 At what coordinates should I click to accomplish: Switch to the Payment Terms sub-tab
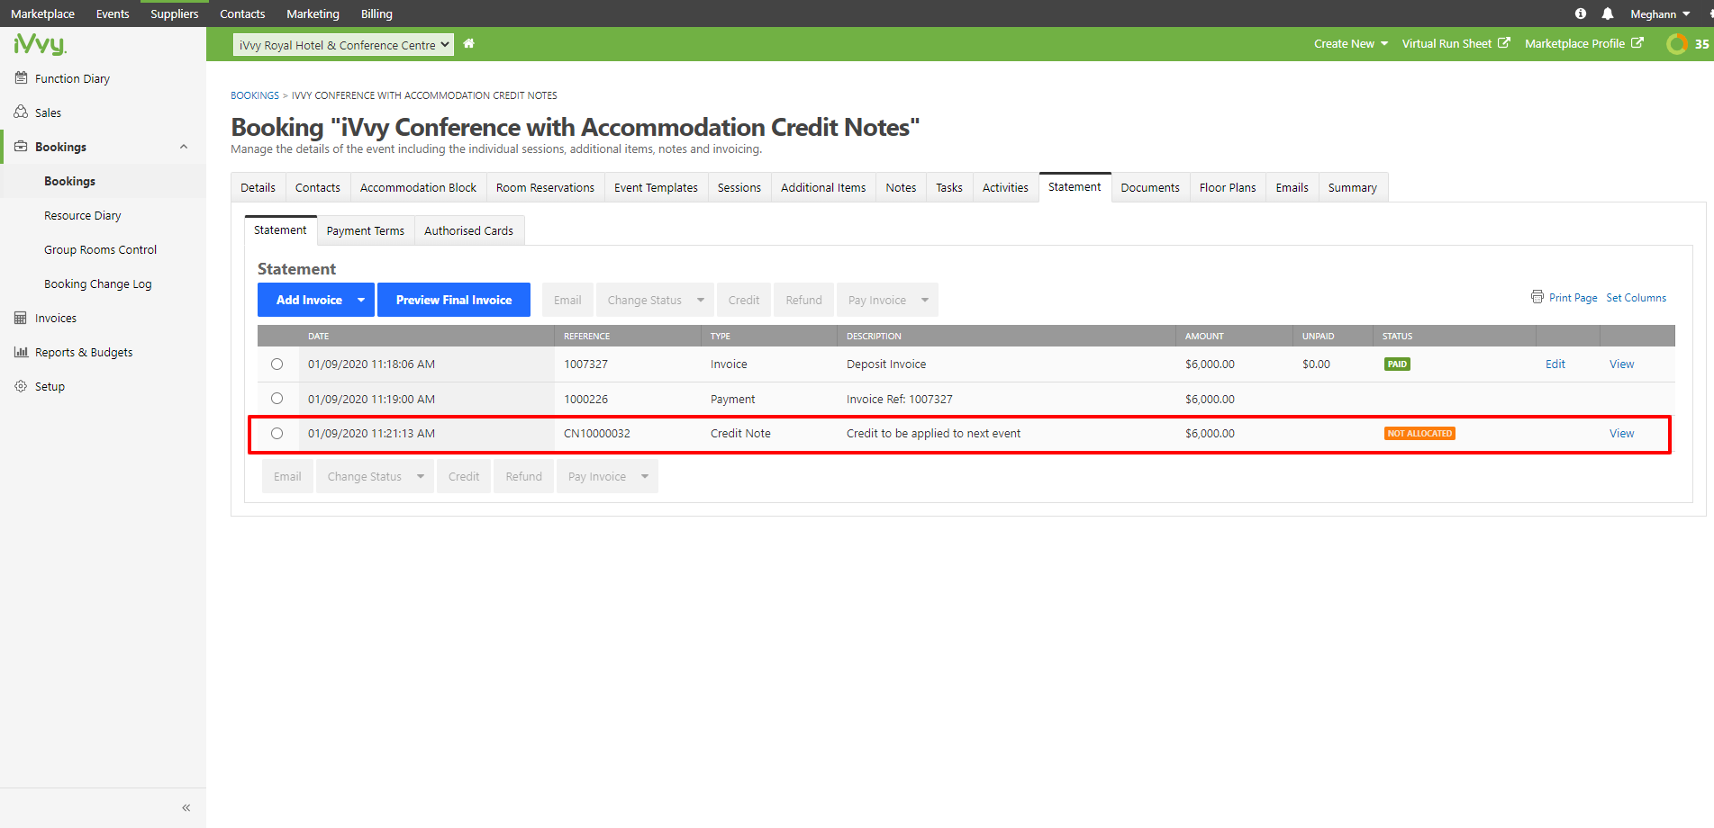tap(365, 230)
